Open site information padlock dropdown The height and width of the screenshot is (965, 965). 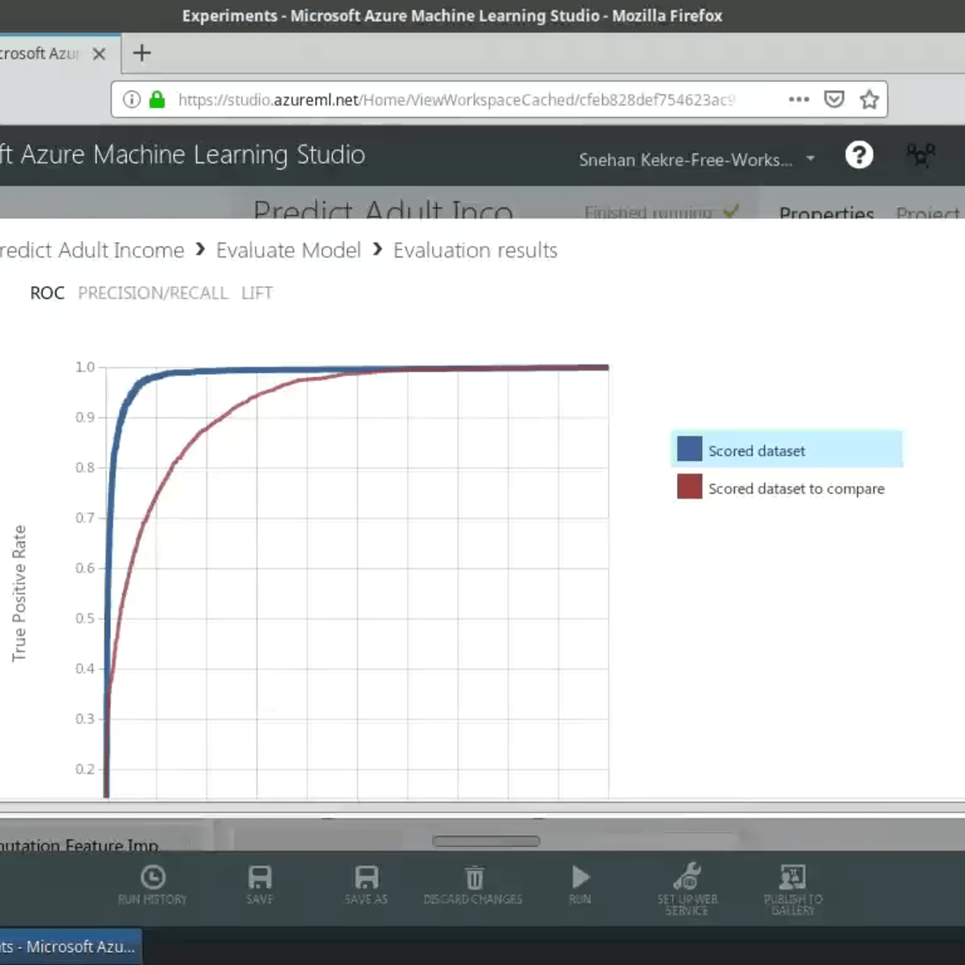[x=158, y=99]
